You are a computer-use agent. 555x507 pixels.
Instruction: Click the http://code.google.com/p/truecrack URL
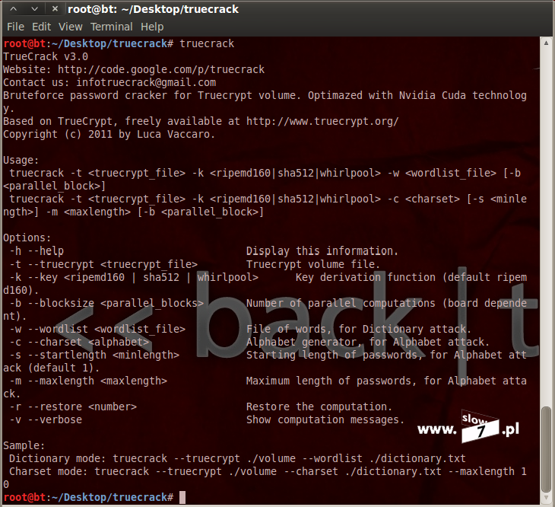point(161,69)
